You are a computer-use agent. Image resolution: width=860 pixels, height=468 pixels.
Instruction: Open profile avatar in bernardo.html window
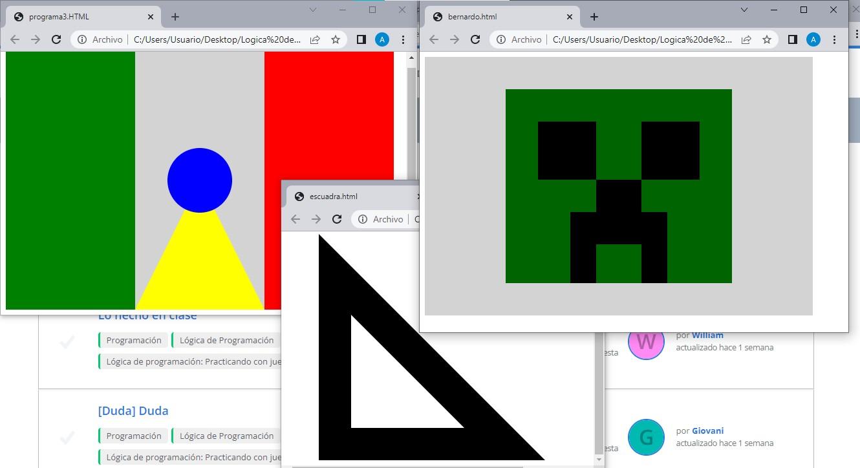point(813,39)
